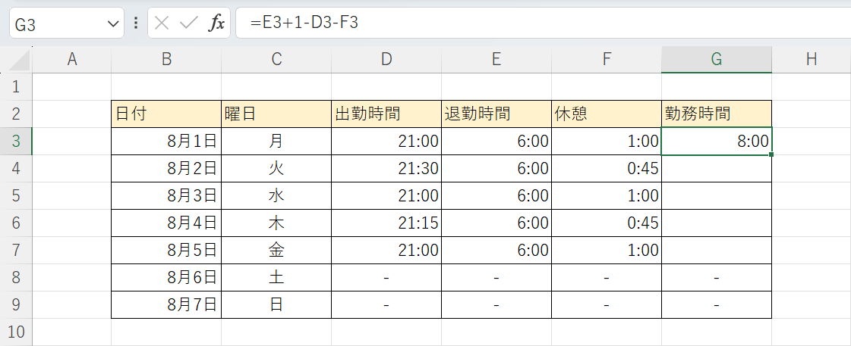Open the Name Box dropdown arrow

(114, 24)
